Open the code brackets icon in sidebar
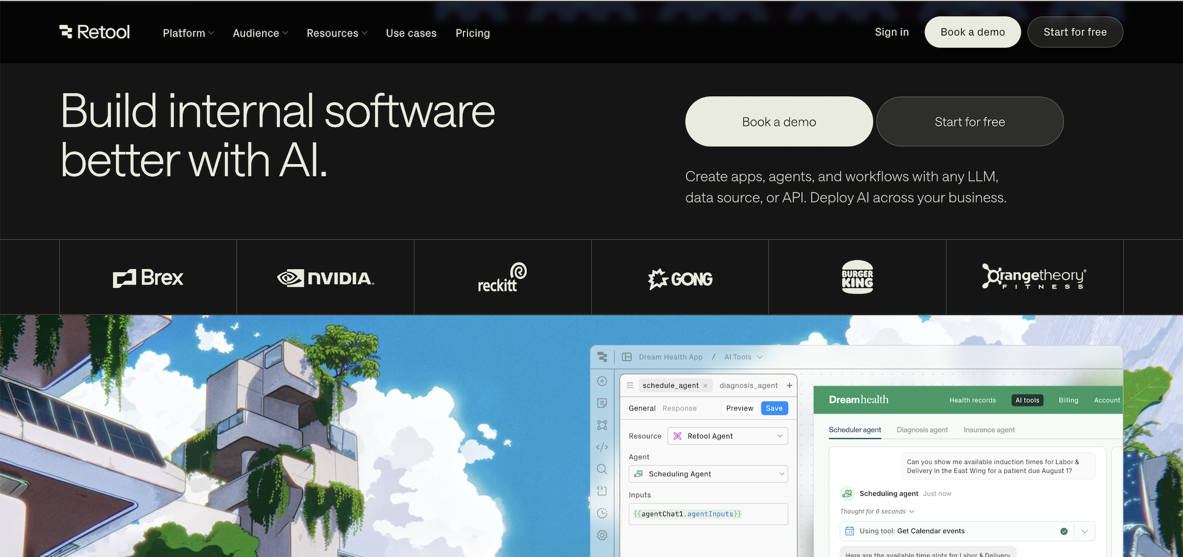This screenshot has width=1183, height=557. click(x=602, y=447)
